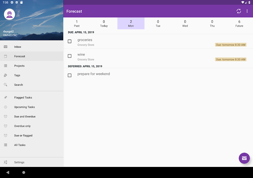Select the Today forecast tab

pos(104,23)
